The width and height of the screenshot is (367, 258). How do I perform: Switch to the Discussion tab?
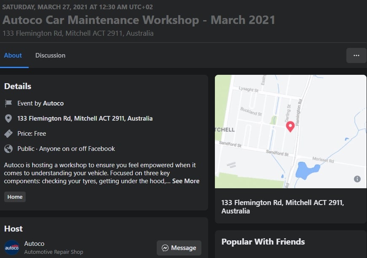(50, 55)
